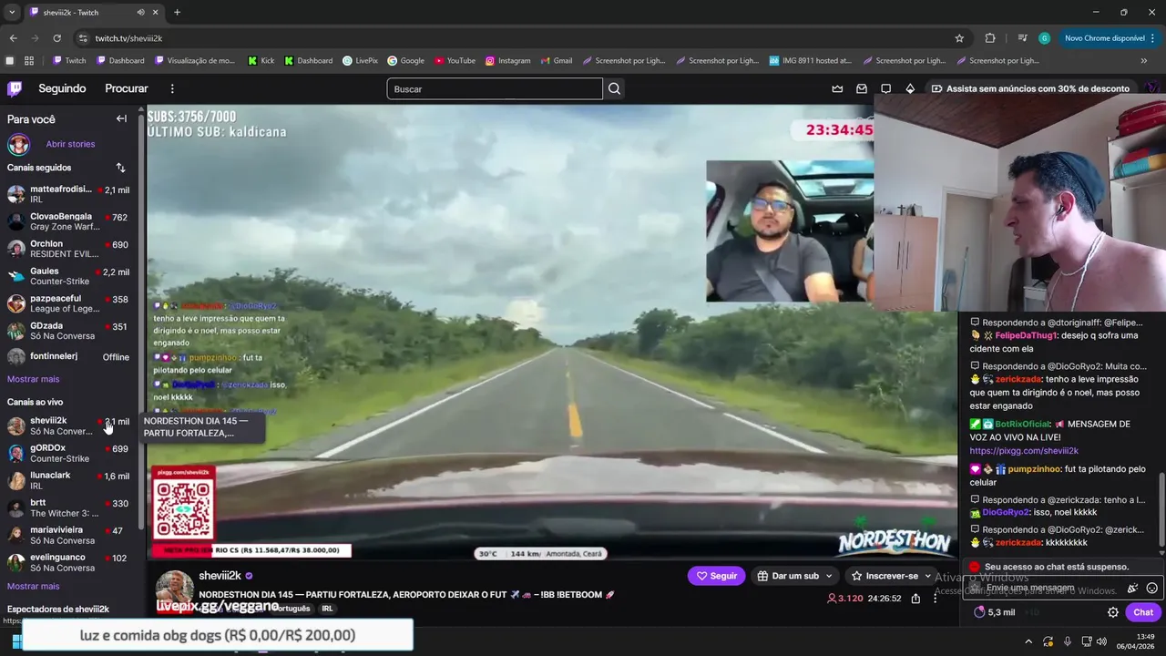Click the Português stream tag
This screenshot has height=656, width=1166.
click(290, 609)
